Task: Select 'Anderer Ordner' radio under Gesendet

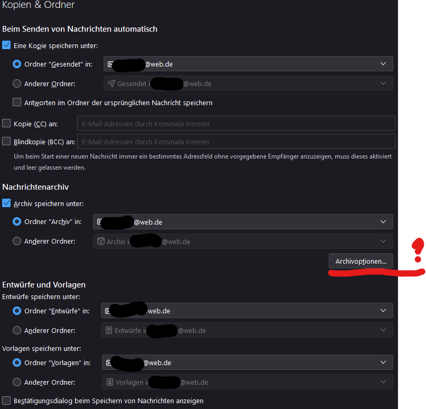Action: point(17,83)
